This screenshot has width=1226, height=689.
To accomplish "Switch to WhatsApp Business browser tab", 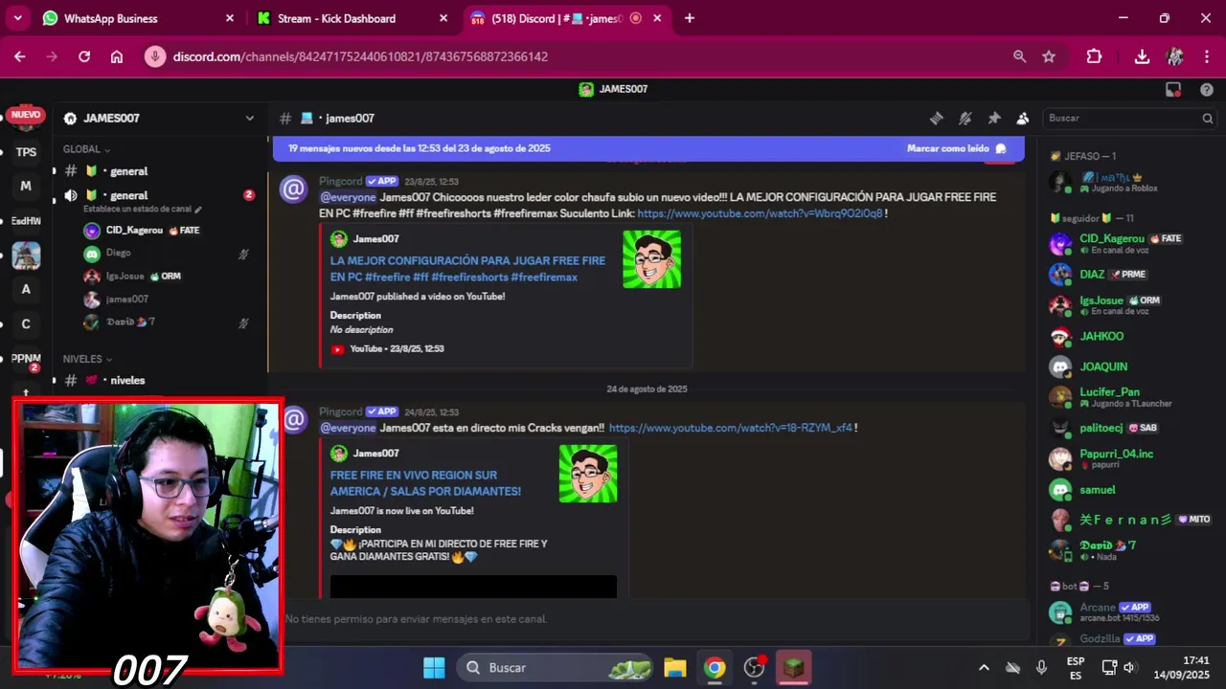I will tap(139, 18).
